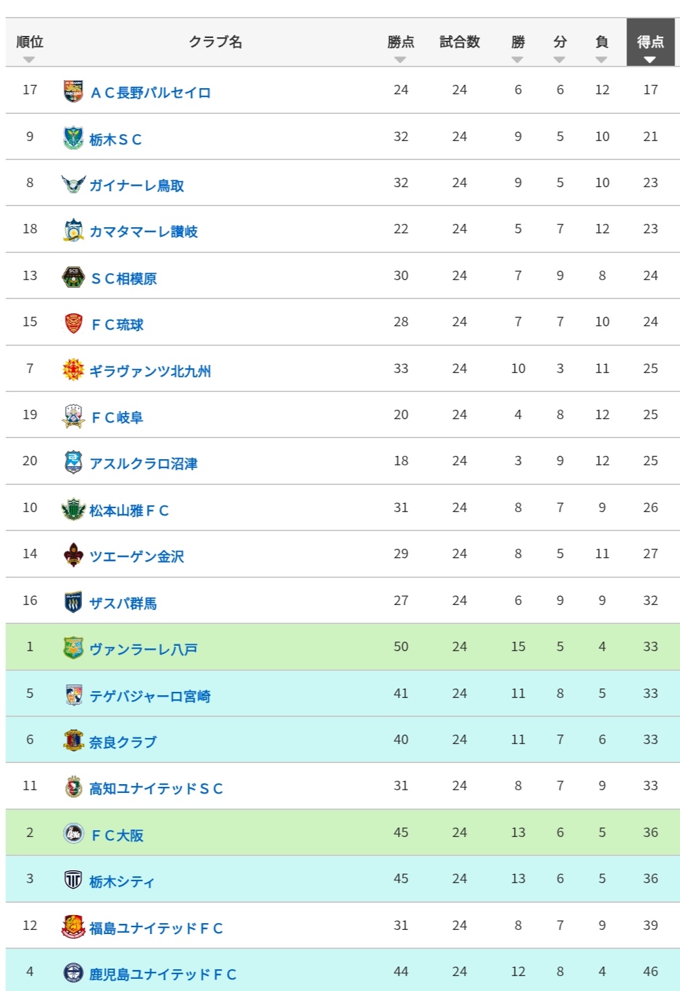The height and width of the screenshot is (991, 680).
Task: Open the テゲバジャーロ宮崎 club link
Action: pos(150,696)
